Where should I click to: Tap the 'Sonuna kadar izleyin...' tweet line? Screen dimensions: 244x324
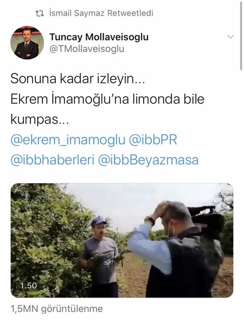(78, 79)
